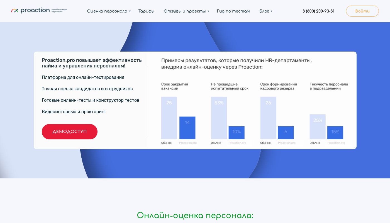Click the light bar showing 25%

pyautogui.click(x=318, y=127)
